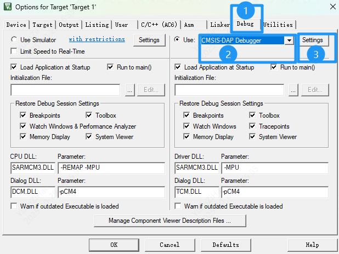The width and height of the screenshot is (339, 254).
Task: Click the Keil icon in title bar
Action: tap(7, 7)
